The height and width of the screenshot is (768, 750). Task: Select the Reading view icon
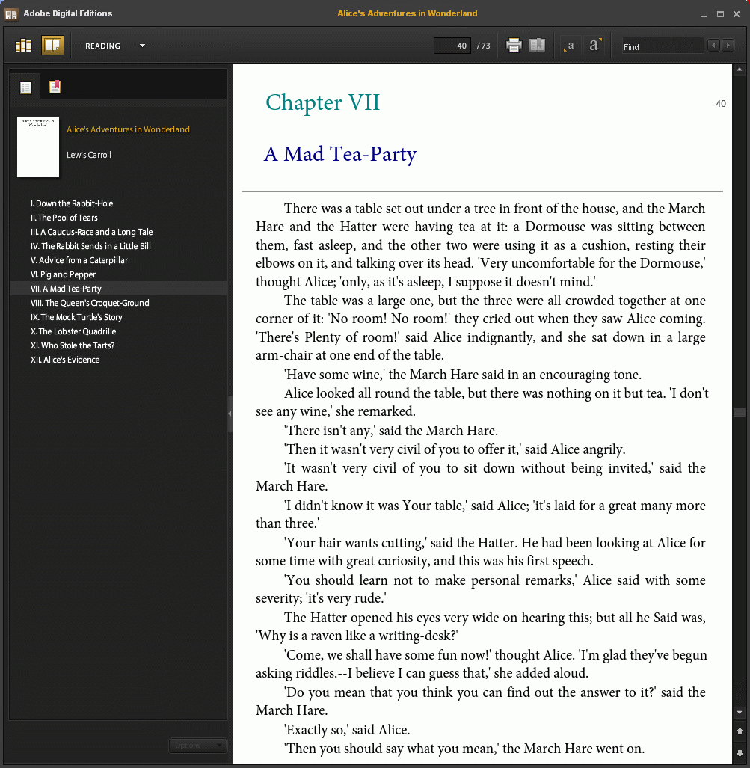point(52,46)
